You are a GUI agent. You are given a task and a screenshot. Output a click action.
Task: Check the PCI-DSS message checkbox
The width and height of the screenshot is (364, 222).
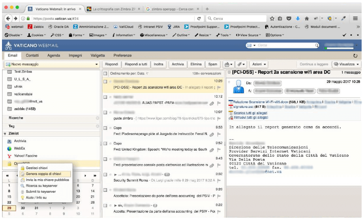[105, 82]
